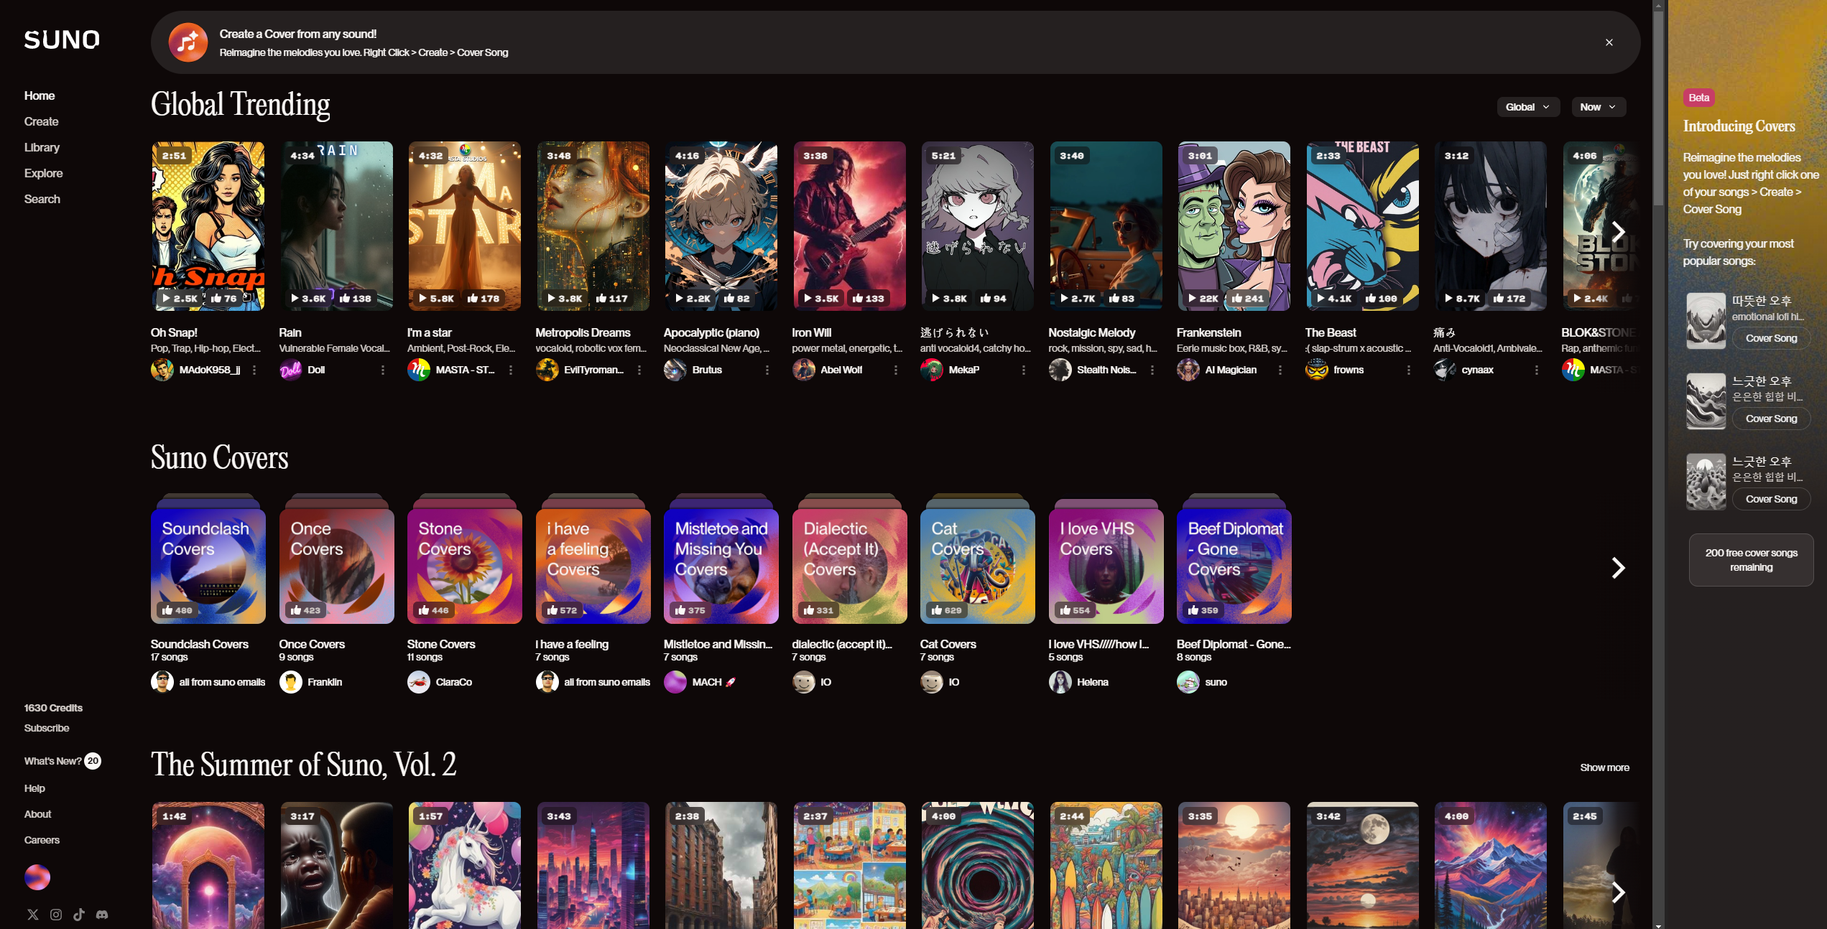Viewport: 1827px width, 929px height.
Task: Open the X (Twitter) social link icon
Action: [x=33, y=915]
